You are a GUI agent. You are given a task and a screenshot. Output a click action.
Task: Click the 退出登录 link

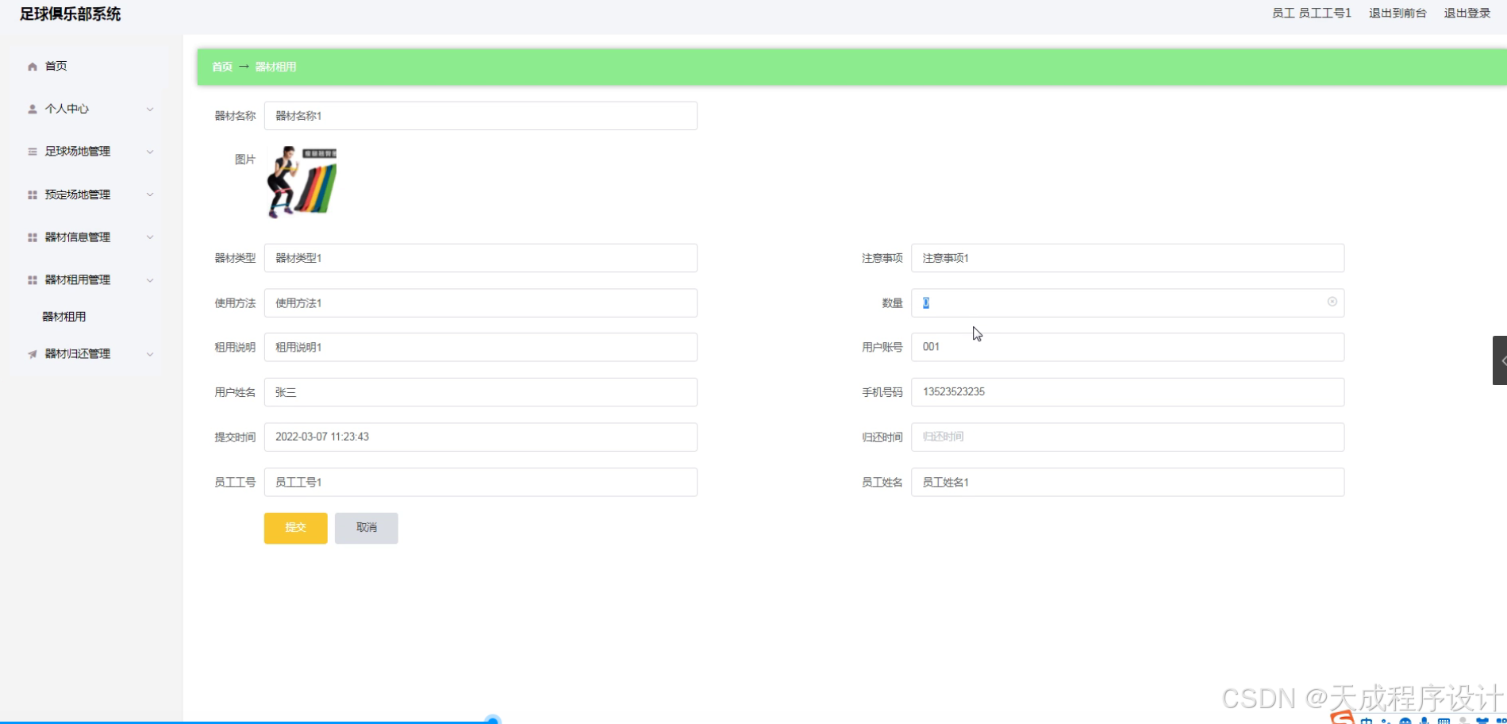click(x=1467, y=13)
